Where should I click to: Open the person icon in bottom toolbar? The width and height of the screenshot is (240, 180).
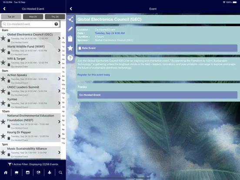(50, 173)
